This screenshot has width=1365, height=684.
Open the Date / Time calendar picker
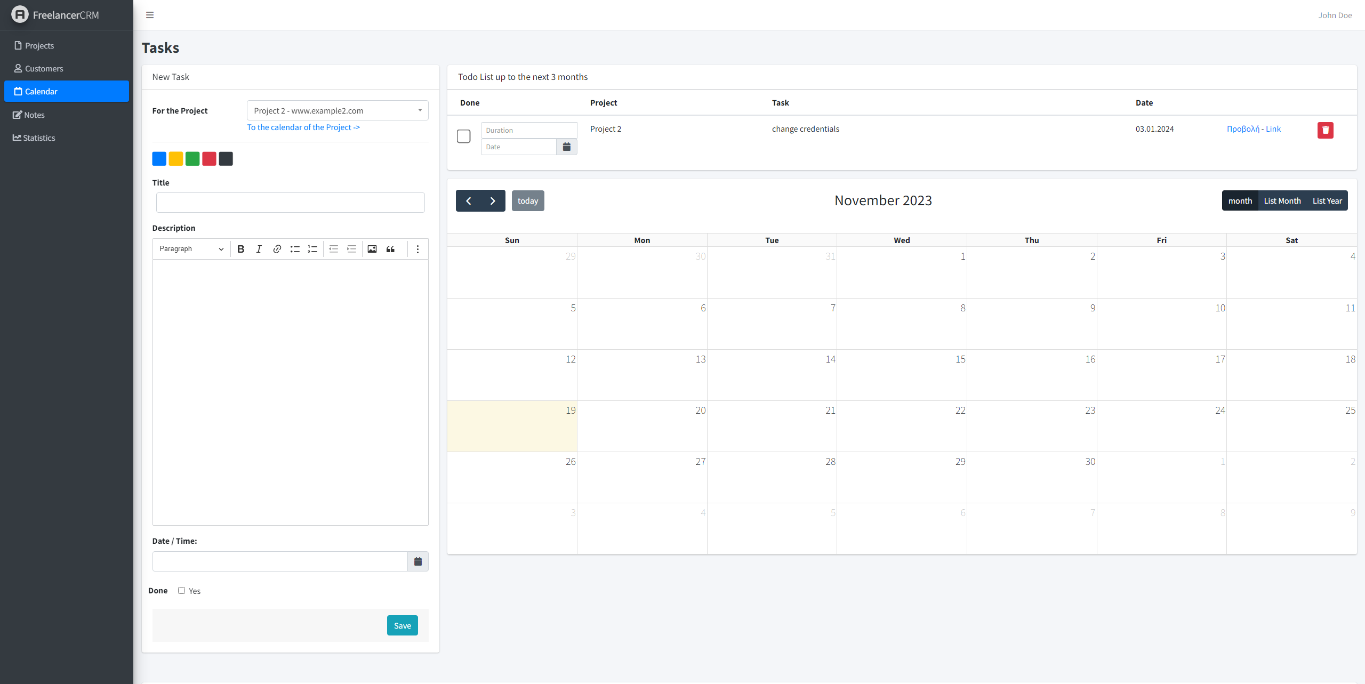[418, 561]
